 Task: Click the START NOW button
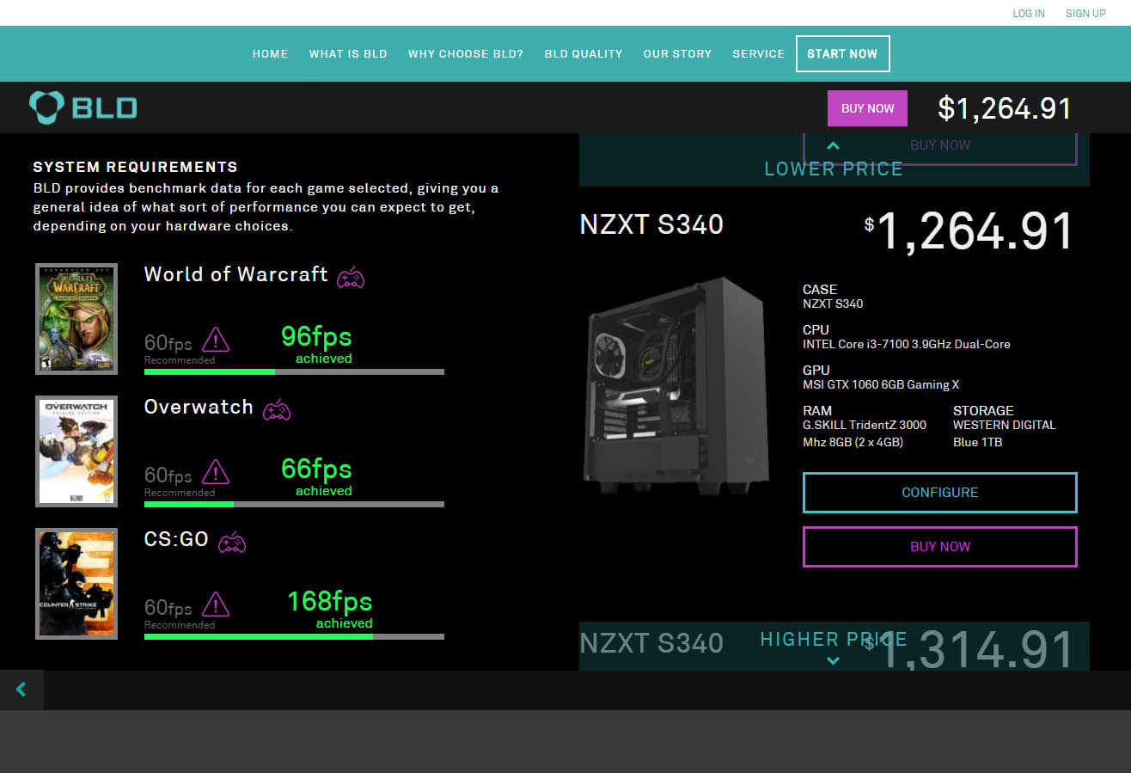[x=842, y=53]
